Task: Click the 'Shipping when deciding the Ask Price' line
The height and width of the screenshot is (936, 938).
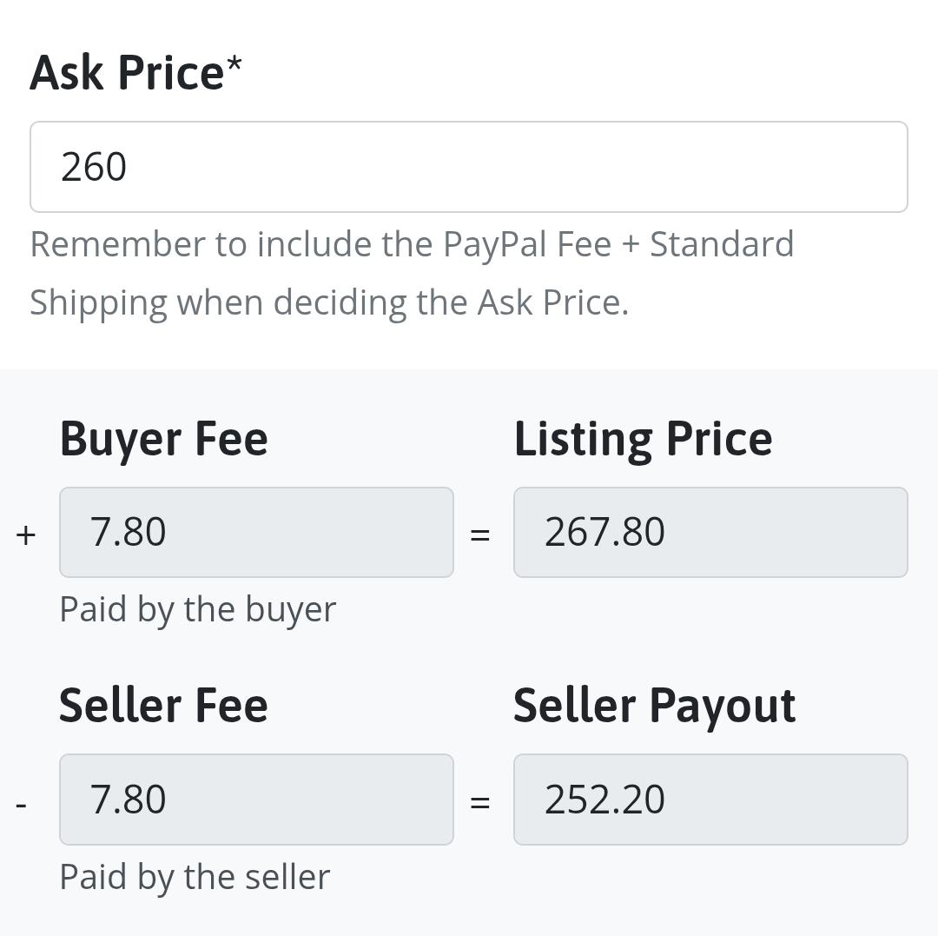Action: click(328, 302)
